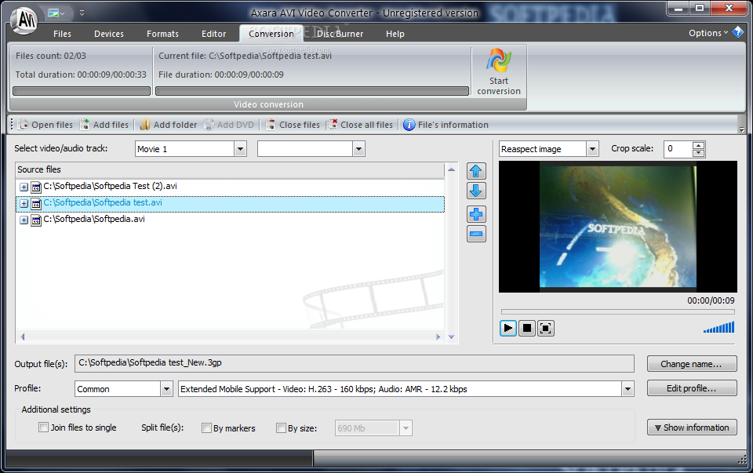Stop the video preview

click(x=527, y=329)
